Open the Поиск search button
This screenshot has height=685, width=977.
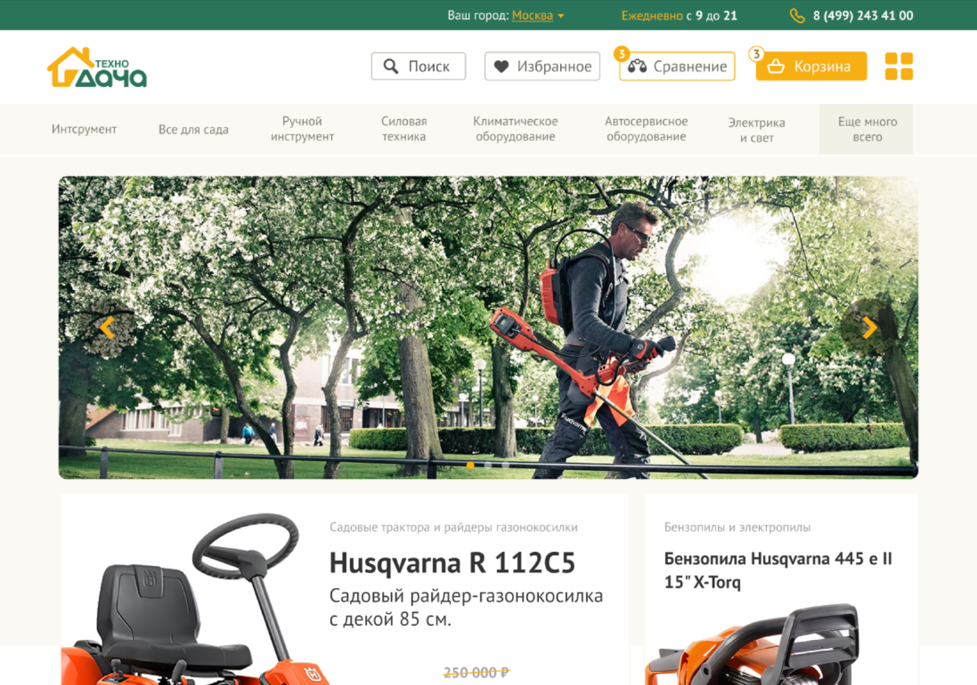pos(418,66)
